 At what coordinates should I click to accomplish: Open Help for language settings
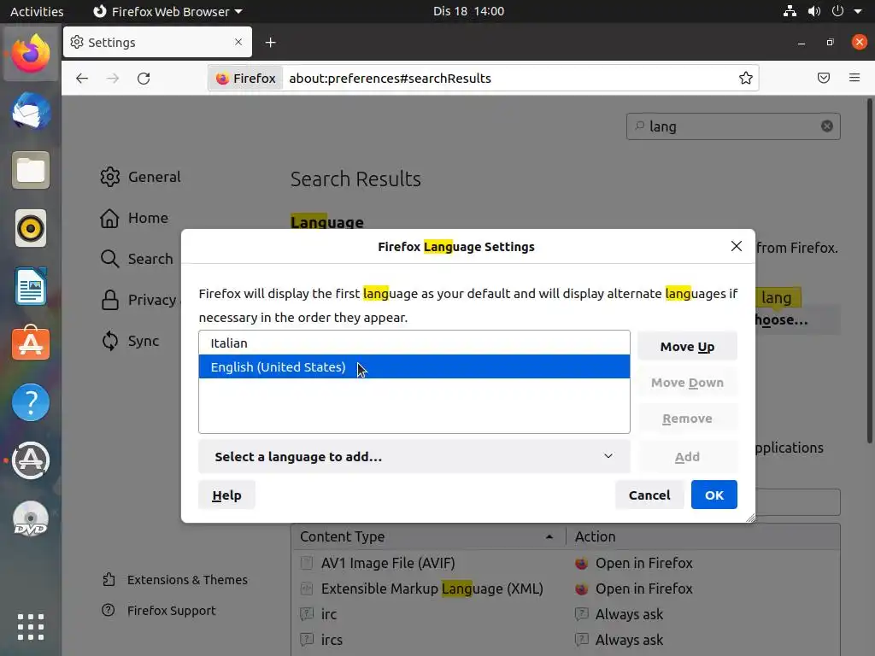pos(226,495)
